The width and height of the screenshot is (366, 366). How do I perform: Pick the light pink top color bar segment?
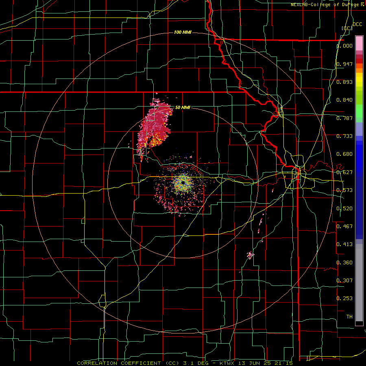(359, 44)
